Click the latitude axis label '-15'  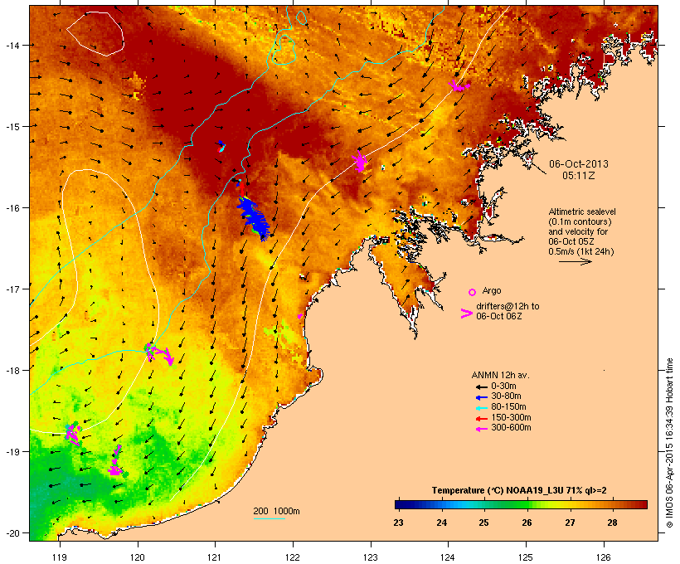(x=12, y=127)
